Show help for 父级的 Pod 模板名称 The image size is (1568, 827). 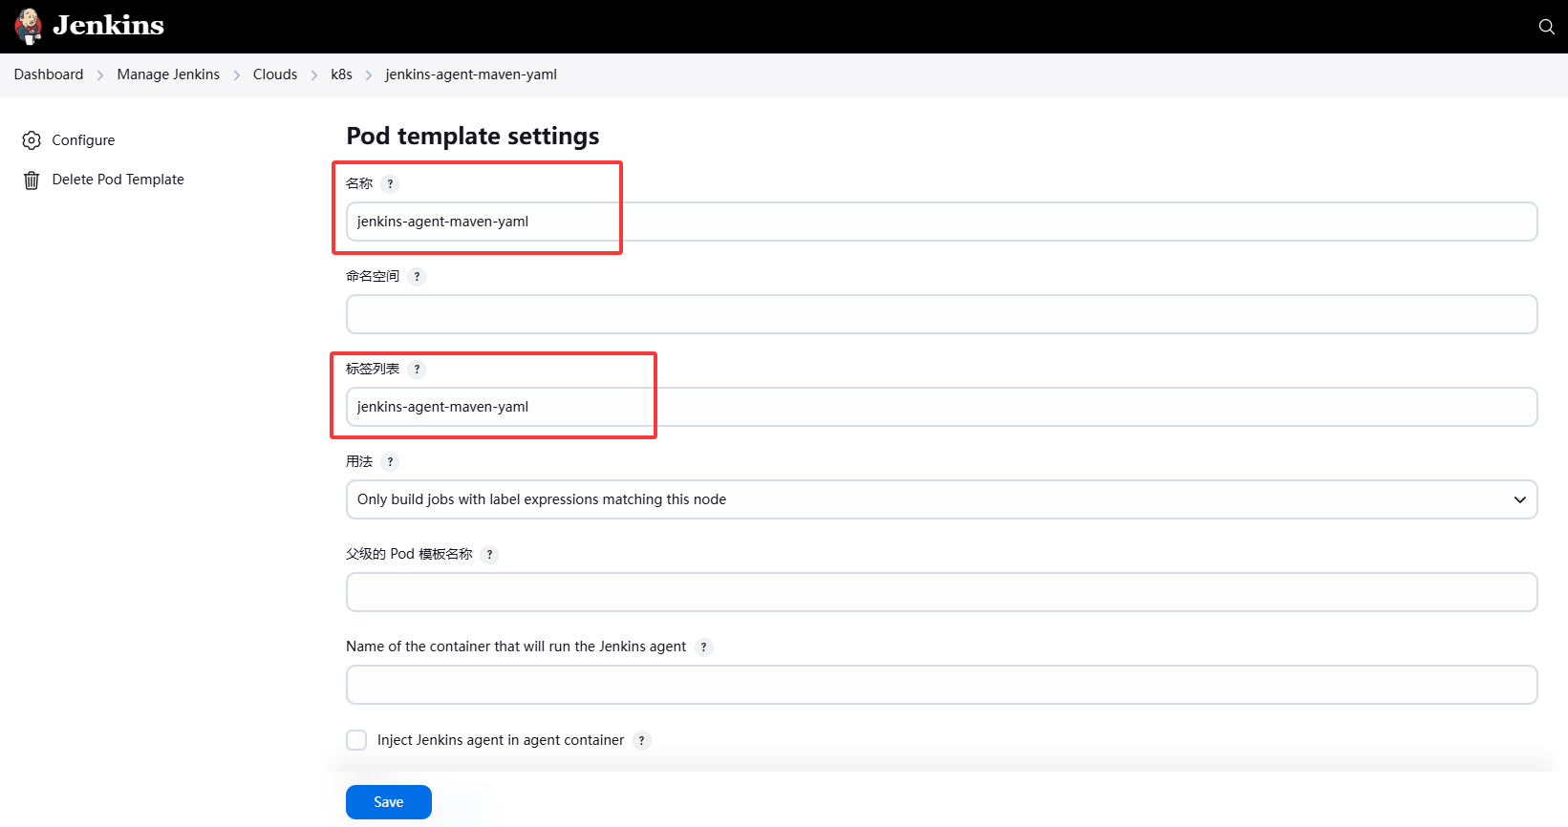[x=489, y=555]
